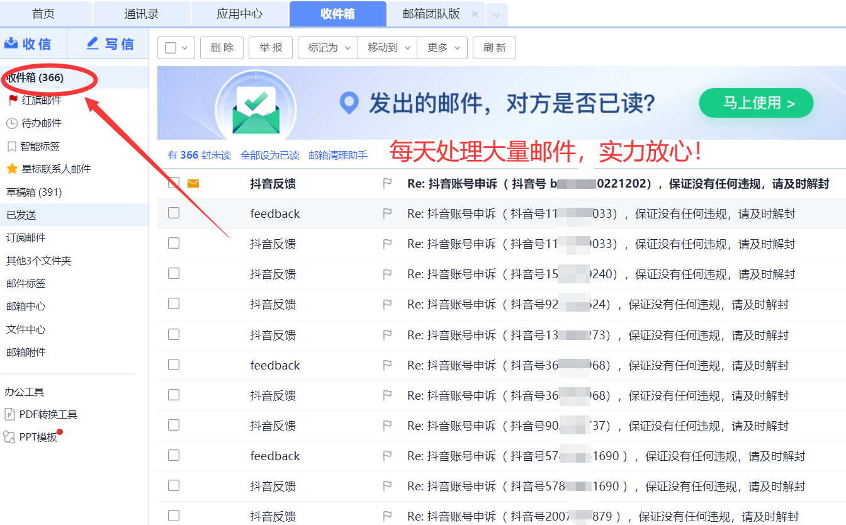846x525 pixels.
Task: Open the 标记为 dropdown
Action: click(329, 48)
